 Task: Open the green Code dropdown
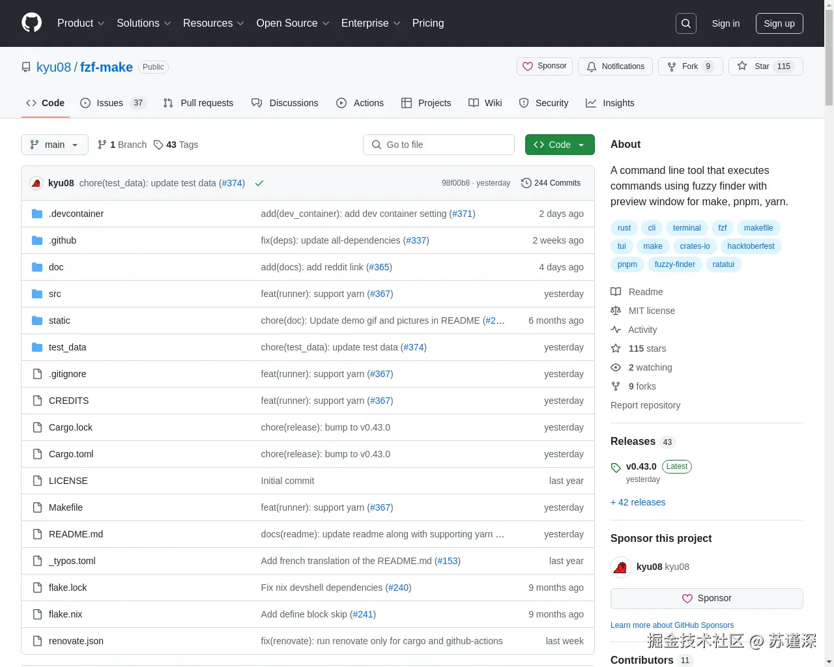click(559, 145)
